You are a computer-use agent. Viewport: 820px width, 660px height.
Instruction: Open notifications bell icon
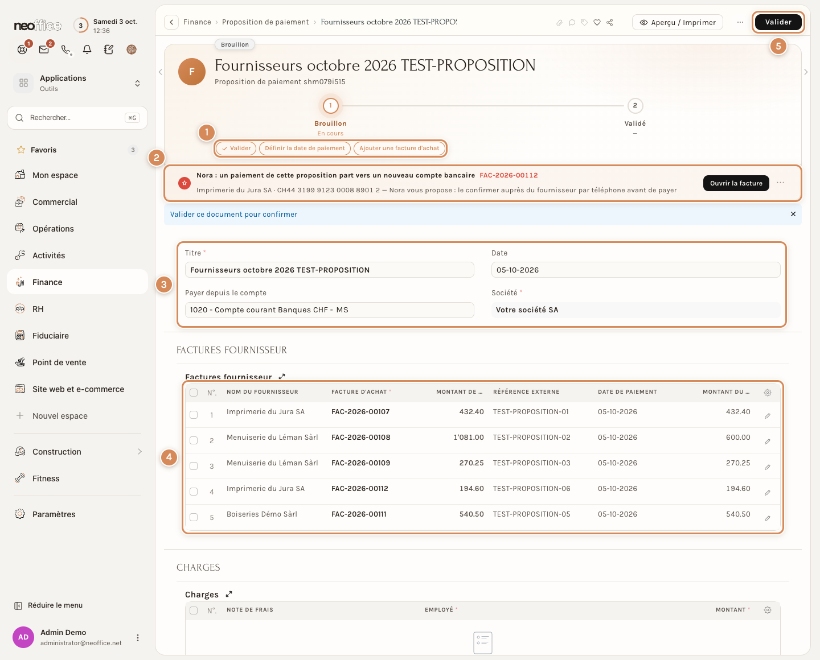[x=87, y=49]
